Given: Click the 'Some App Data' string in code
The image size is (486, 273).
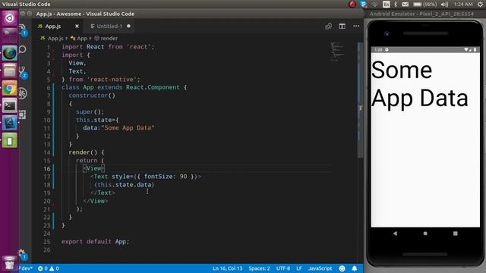Looking at the screenshot, I should [x=128, y=128].
